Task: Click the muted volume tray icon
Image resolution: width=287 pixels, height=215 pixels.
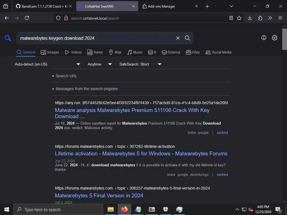Action: pos(251,209)
